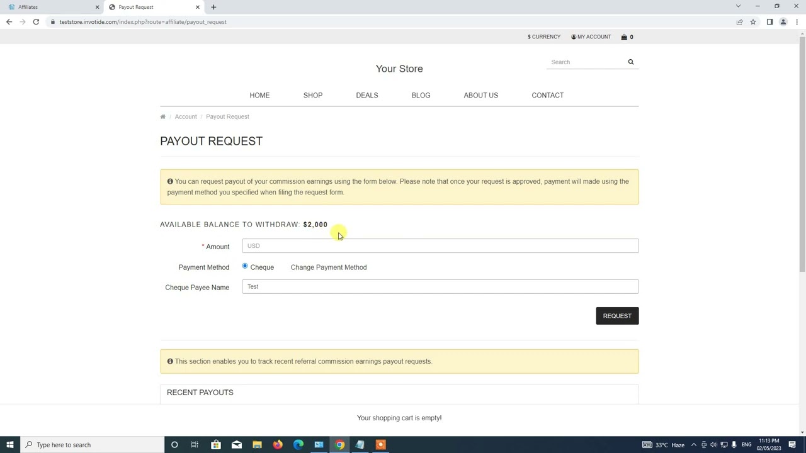The width and height of the screenshot is (806, 453).
Task: Open the SHOP menu item
Action: pyautogui.click(x=313, y=95)
